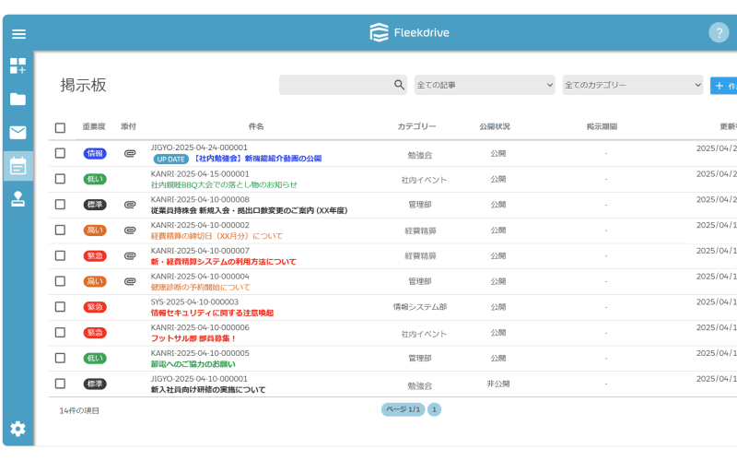Open 新入社員向け研修の実施について article
This screenshot has height=461, width=737.
tap(208, 390)
